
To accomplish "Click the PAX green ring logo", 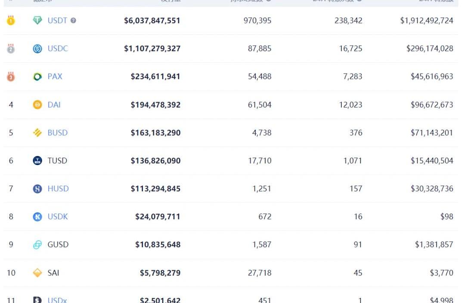I will pos(37,77).
